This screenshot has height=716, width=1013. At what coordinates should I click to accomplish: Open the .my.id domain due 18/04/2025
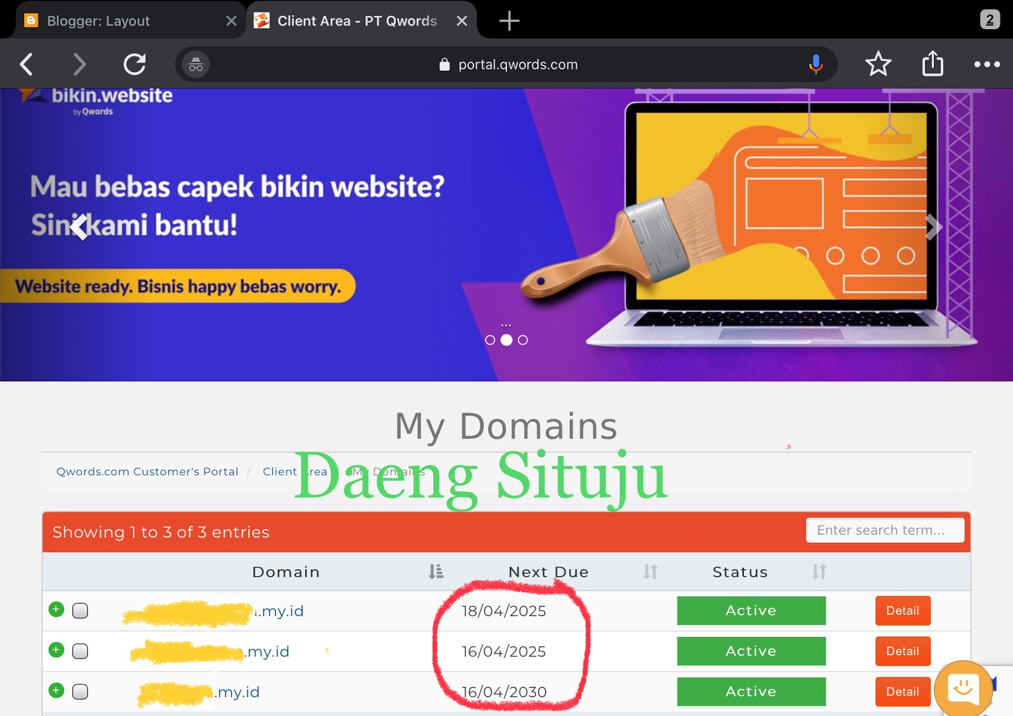click(213, 612)
